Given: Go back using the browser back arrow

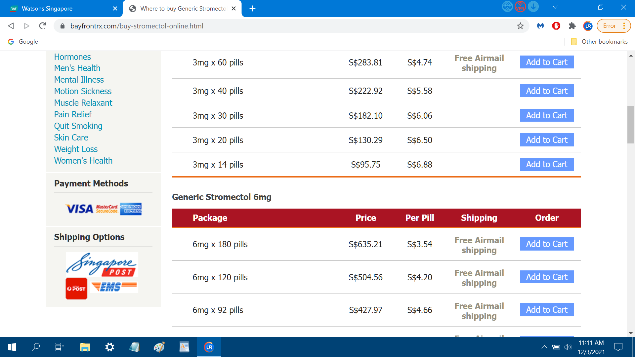Looking at the screenshot, I should click(x=11, y=26).
